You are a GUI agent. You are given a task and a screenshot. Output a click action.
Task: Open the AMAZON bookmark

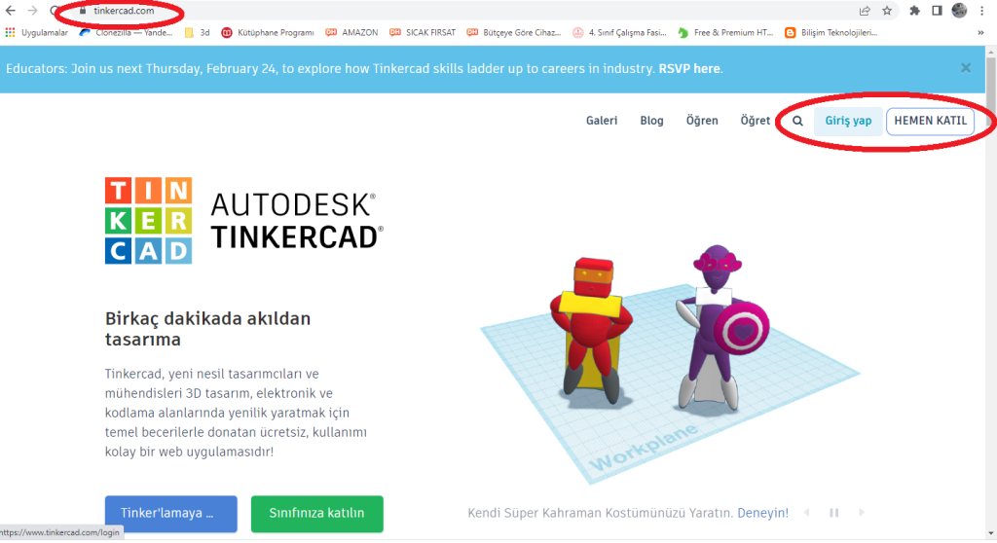pos(351,32)
